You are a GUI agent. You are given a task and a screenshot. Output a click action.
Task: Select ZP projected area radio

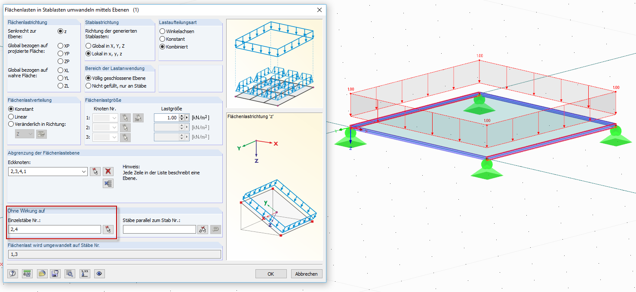(x=60, y=61)
